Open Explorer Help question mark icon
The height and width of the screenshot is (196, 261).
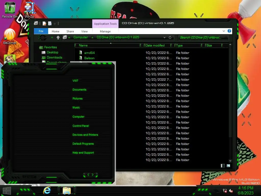click(229, 31)
